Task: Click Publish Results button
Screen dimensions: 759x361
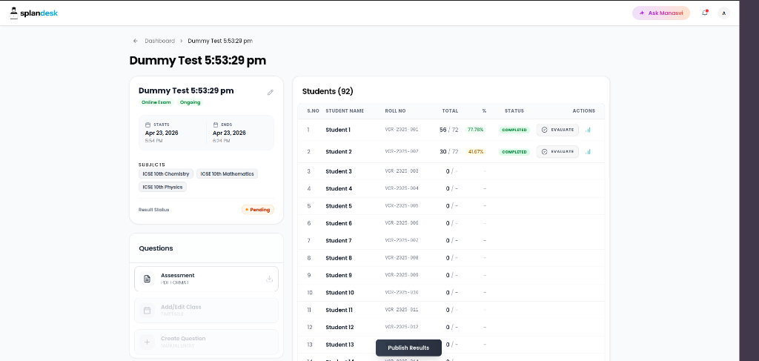Action: (408, 348)
